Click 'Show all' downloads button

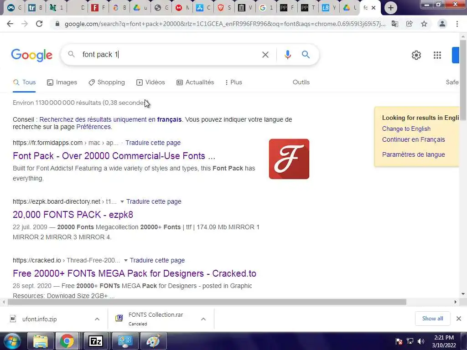coord(432,319)
